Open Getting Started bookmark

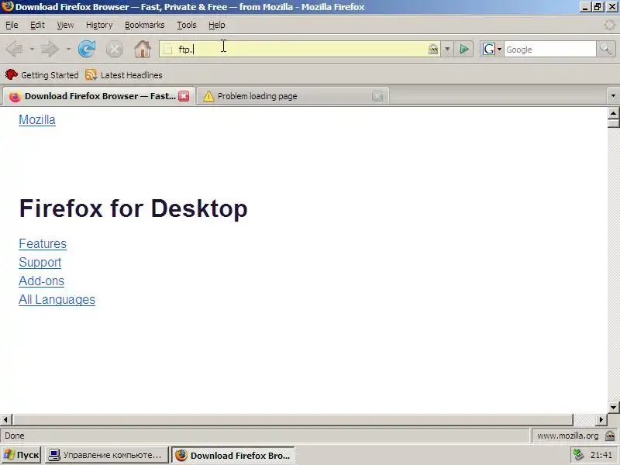click(x=42, y=74)
